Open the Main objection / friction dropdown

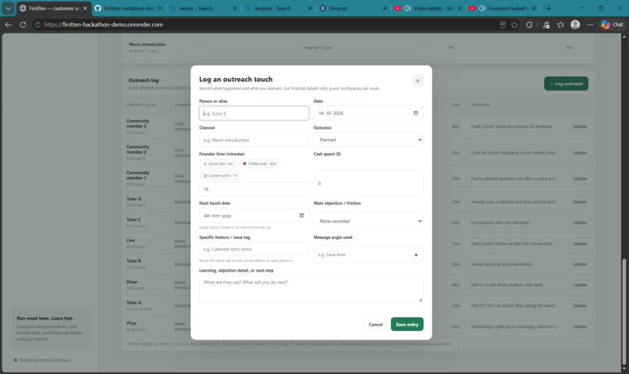(368, 221)
